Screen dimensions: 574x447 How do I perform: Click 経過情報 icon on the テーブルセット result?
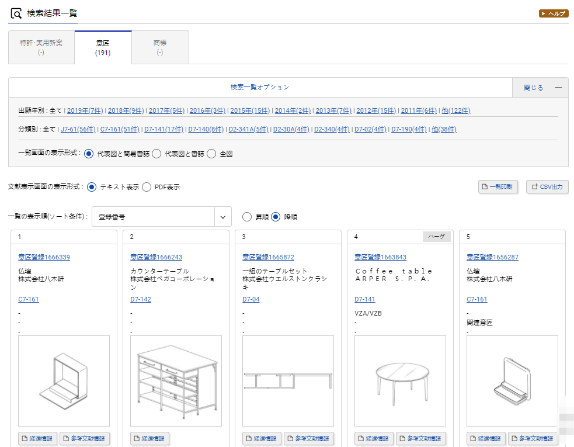tap(261, 439)
